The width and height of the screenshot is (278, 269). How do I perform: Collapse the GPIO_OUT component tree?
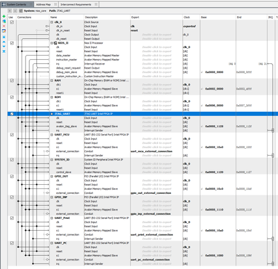point(52,177)
